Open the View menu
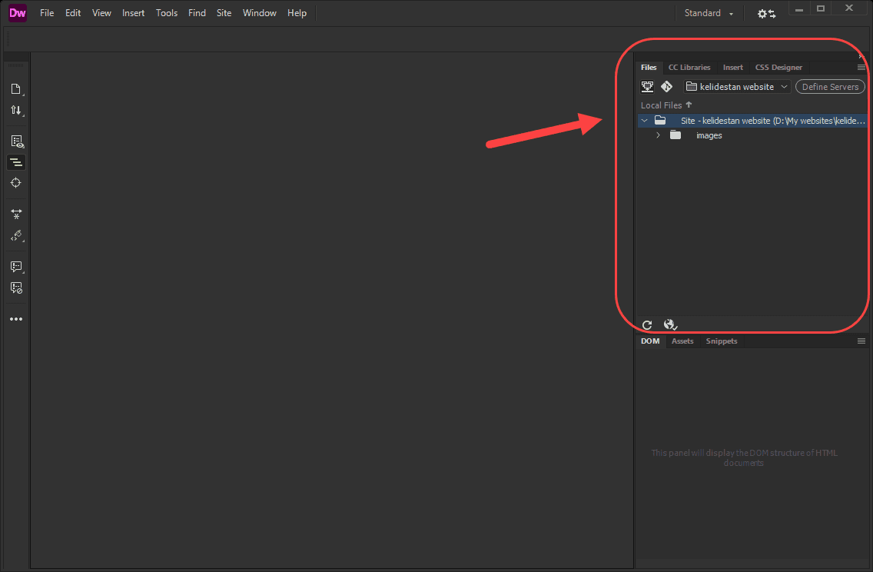Image resolution: width=873 pixels, height=572 pixels. pos(101,13)
